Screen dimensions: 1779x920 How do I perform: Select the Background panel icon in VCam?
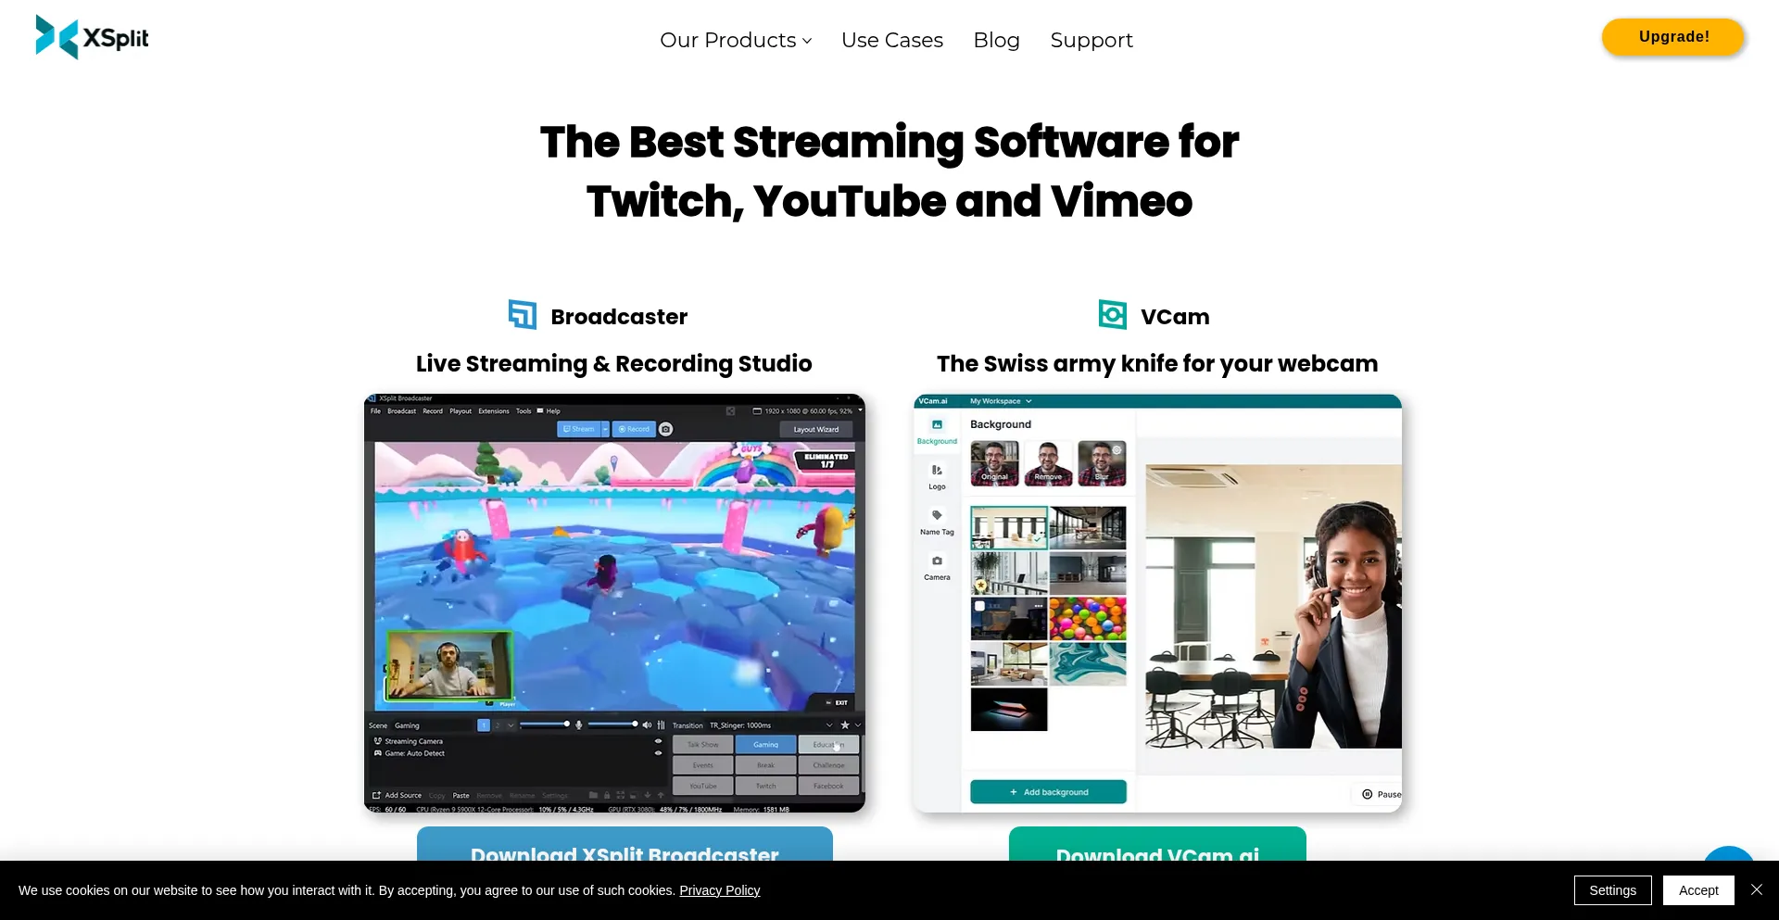click(x=938, y=423)
